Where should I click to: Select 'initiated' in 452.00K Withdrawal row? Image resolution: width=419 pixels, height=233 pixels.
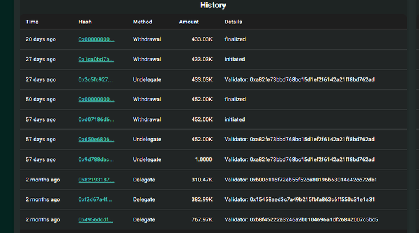point(235,120)
